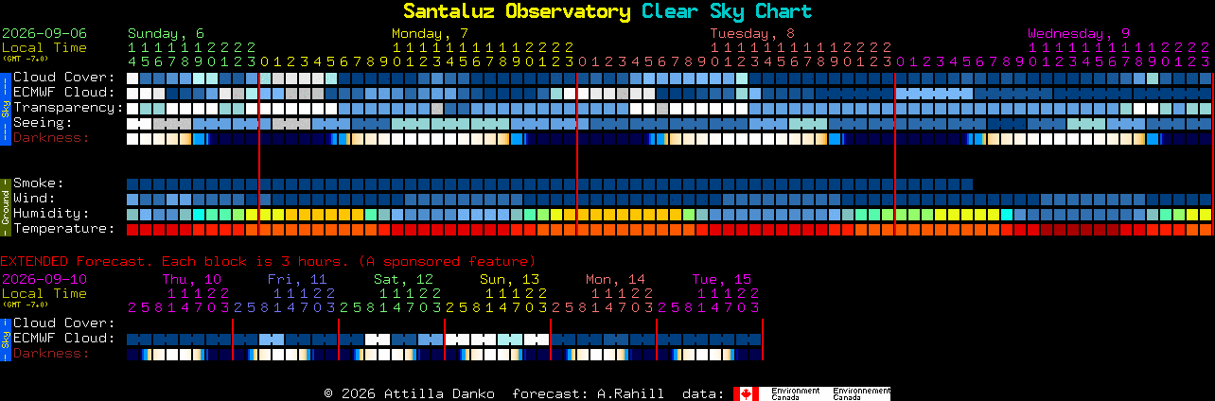Click the blue Sky sidebar label
Screen dimensions: 1215x401
pos(5,107)
